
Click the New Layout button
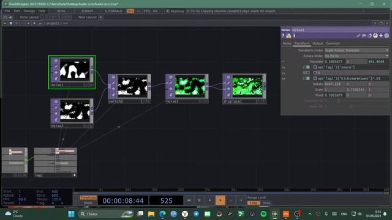[x=88, y=17]
